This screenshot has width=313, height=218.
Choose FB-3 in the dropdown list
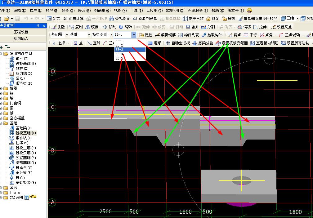coord(130,50)
